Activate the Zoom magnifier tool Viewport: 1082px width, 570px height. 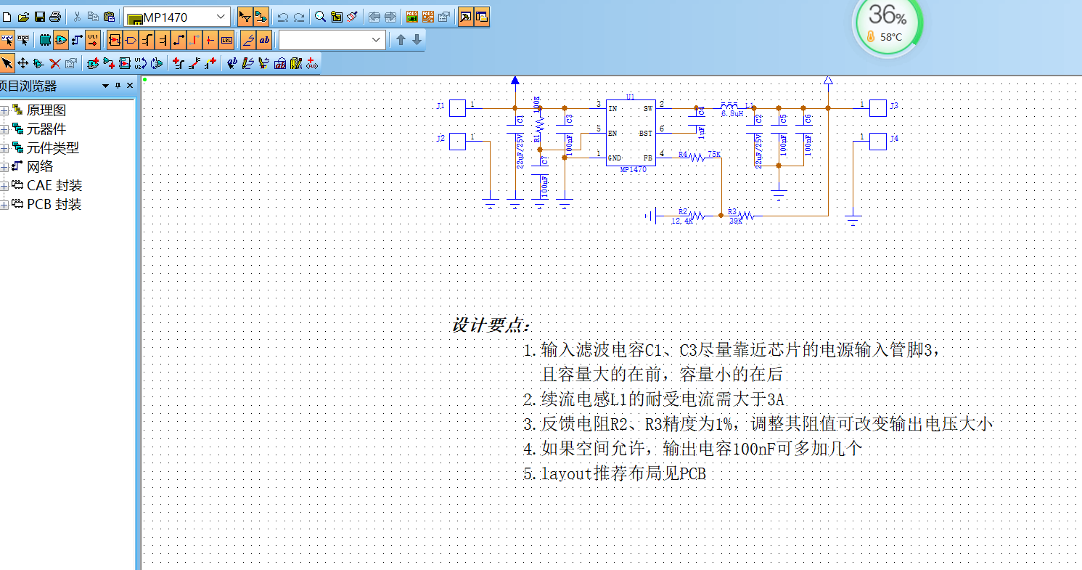[x=320, y=16]
